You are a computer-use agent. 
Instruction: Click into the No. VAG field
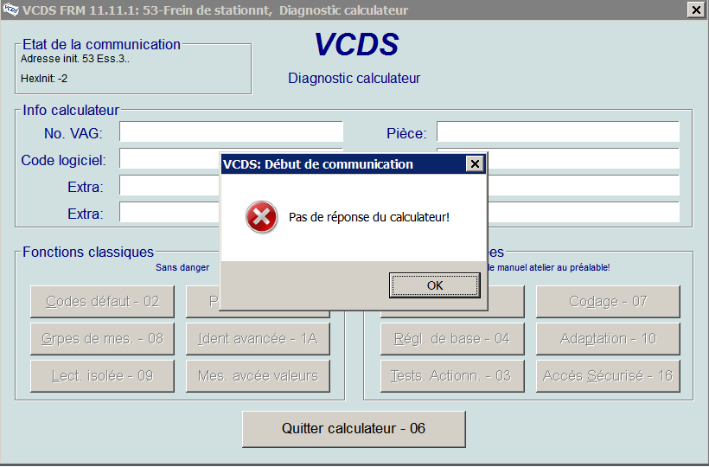point(231,132)
